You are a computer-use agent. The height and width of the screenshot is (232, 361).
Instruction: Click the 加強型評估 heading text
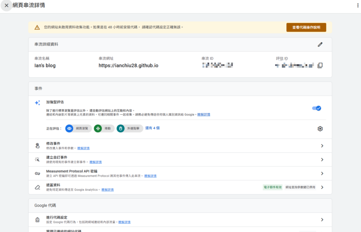point(55,102)
